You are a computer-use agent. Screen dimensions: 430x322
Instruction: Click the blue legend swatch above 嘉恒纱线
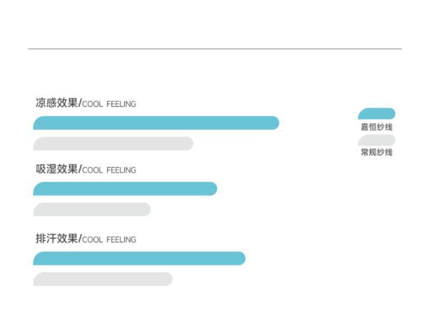coord(377,114)
